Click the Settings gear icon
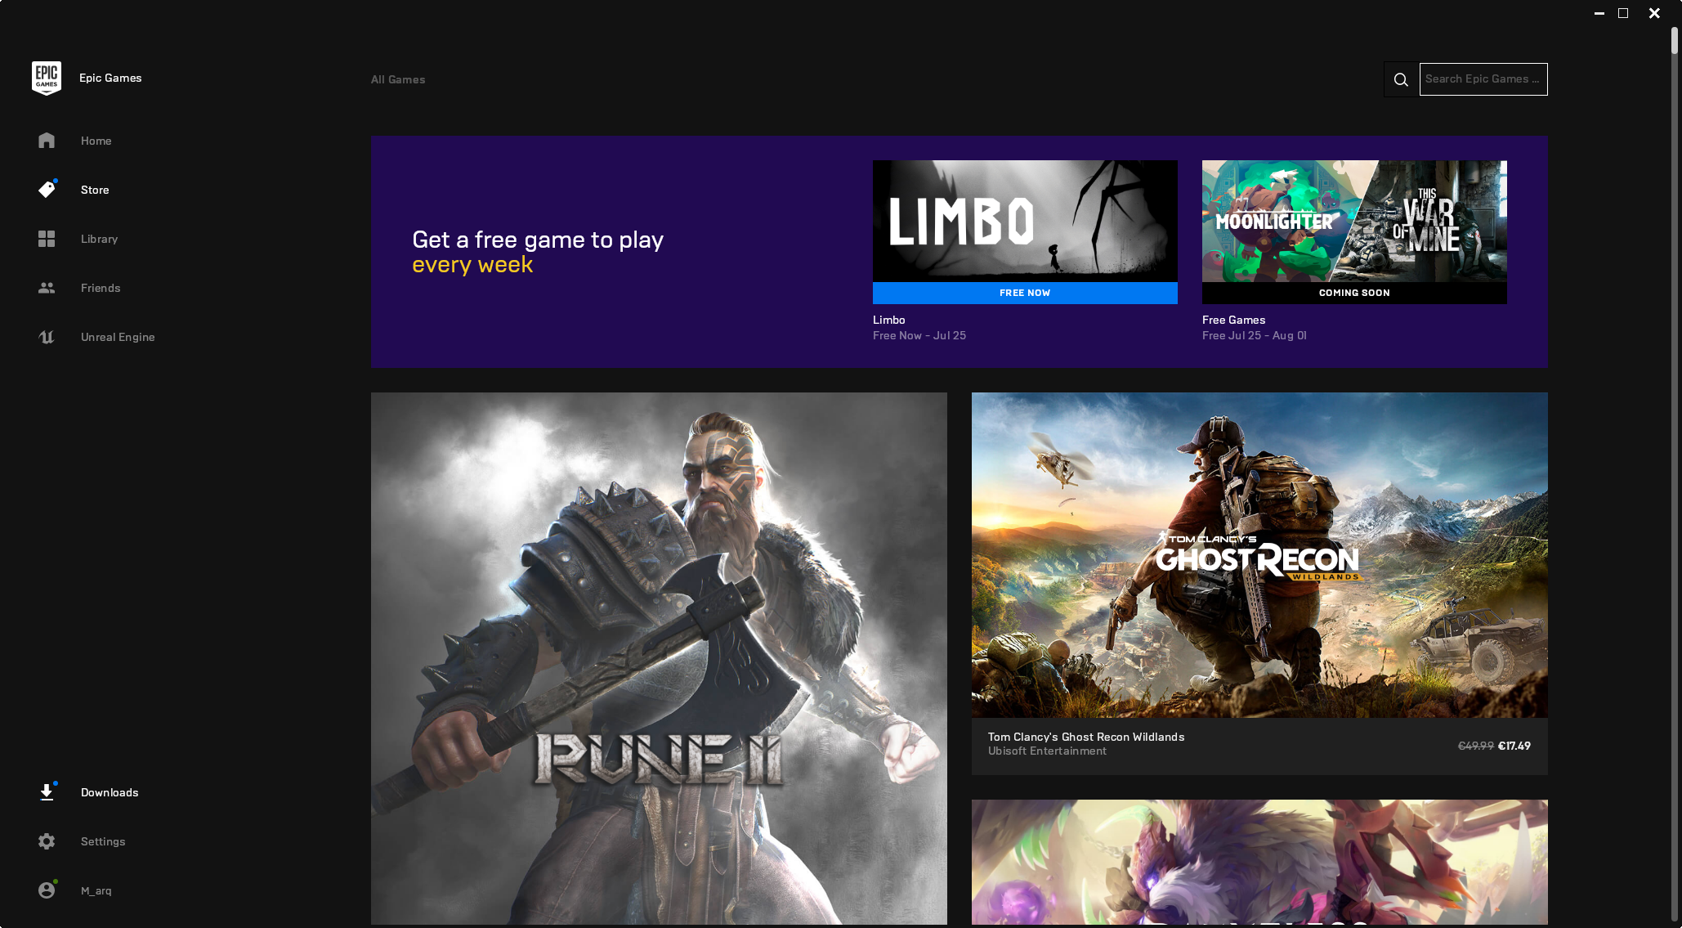The height and width of the screenshot is (928, 1682). [x=47, y=841]
